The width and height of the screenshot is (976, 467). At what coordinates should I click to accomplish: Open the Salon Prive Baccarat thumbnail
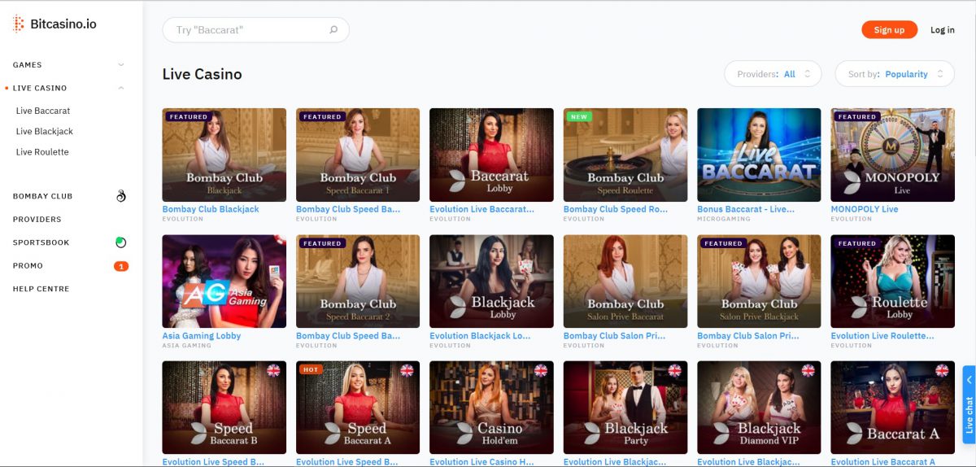pos(625,282)
